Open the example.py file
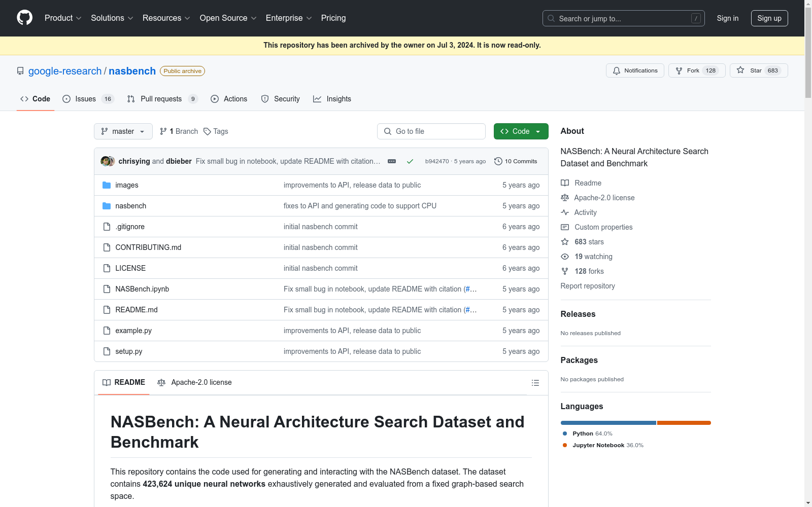812x507 pixels. [x=133, y=331]
